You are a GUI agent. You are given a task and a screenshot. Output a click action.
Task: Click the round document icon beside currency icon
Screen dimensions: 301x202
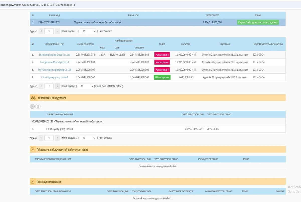(38, 106)
